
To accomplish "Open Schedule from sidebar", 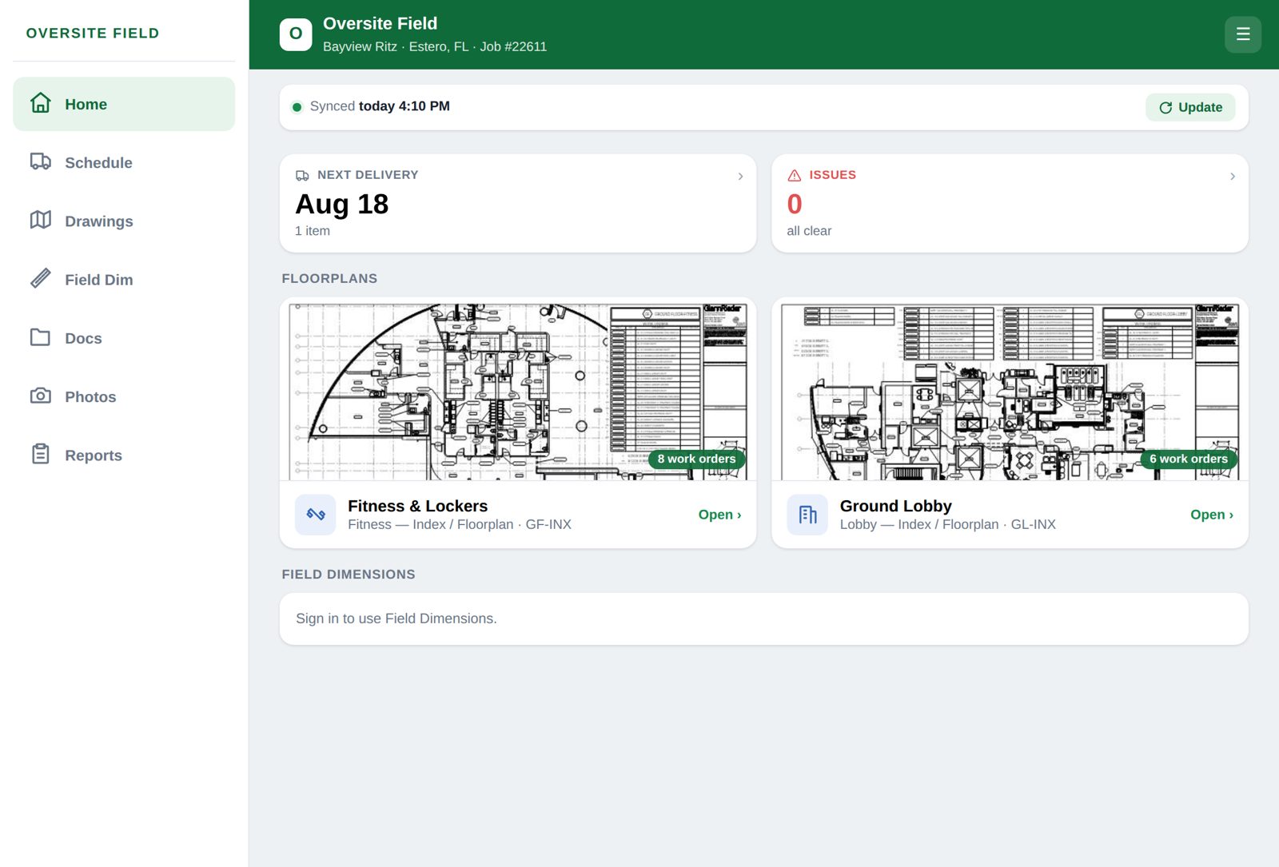I will click(124, 162).
